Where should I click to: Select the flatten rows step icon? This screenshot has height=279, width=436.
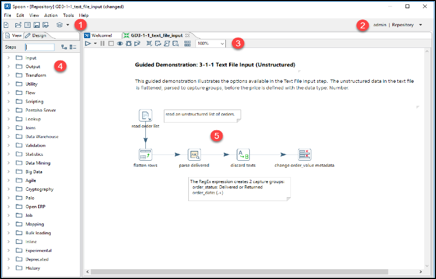point(145,155)
